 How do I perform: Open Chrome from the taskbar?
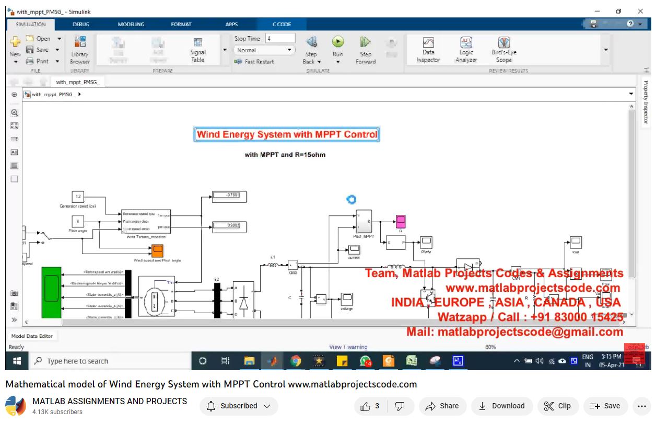click(296, 361)
